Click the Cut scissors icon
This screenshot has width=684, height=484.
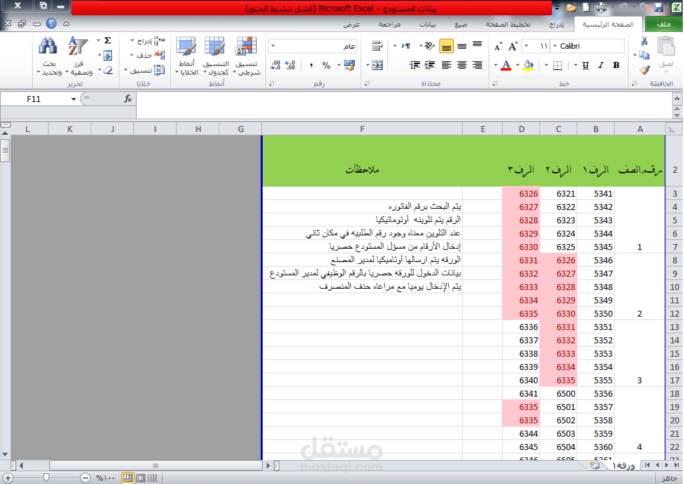pyautogui.click(x=644, y=41)
